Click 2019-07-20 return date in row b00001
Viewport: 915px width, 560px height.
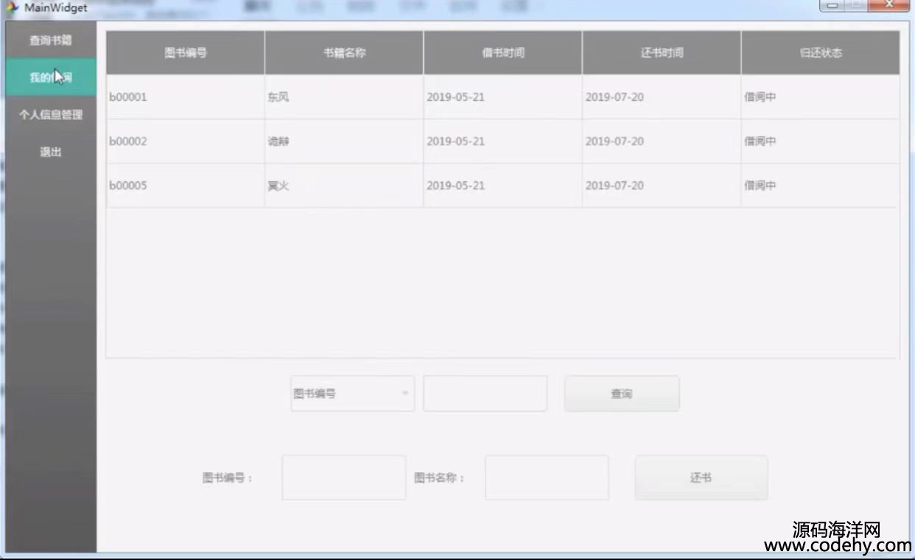click(x=662, y=97)
